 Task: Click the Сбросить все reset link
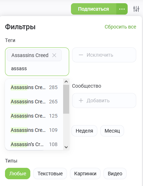point(120,27)
